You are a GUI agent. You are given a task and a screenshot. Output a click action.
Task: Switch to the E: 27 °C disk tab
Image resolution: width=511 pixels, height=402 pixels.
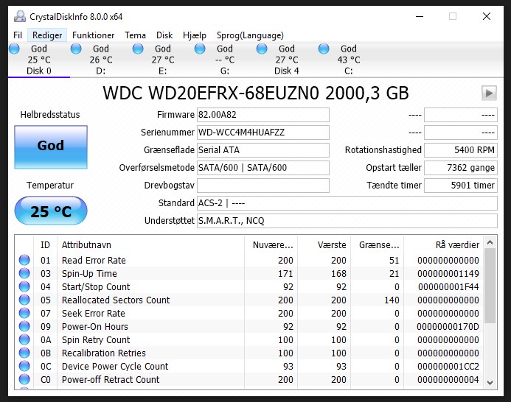pos(163,60)
